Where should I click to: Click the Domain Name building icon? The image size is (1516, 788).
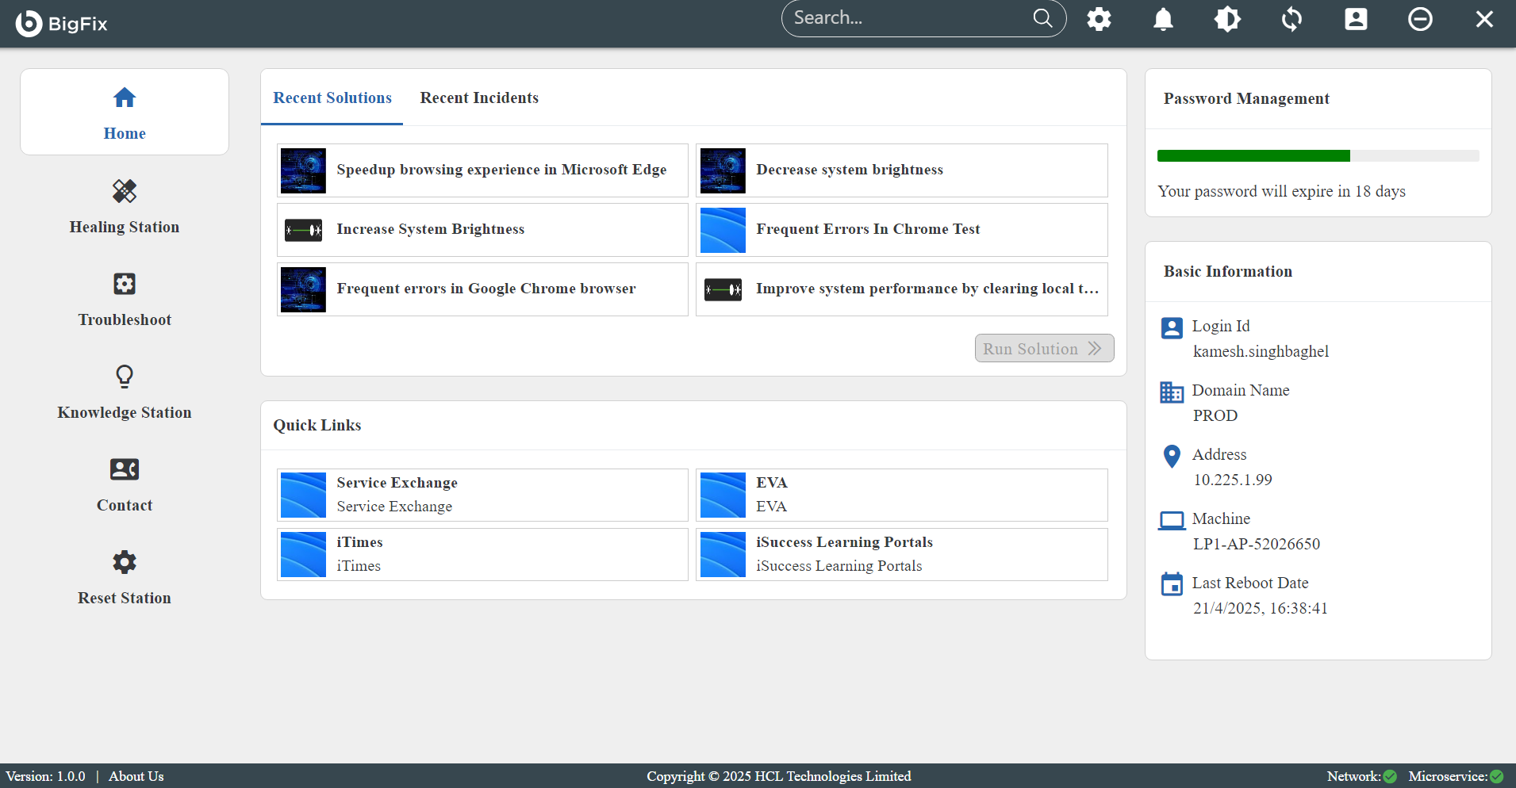(1172, 392)
